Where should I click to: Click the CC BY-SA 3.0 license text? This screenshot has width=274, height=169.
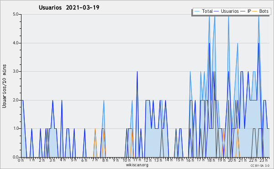(260, 166)
